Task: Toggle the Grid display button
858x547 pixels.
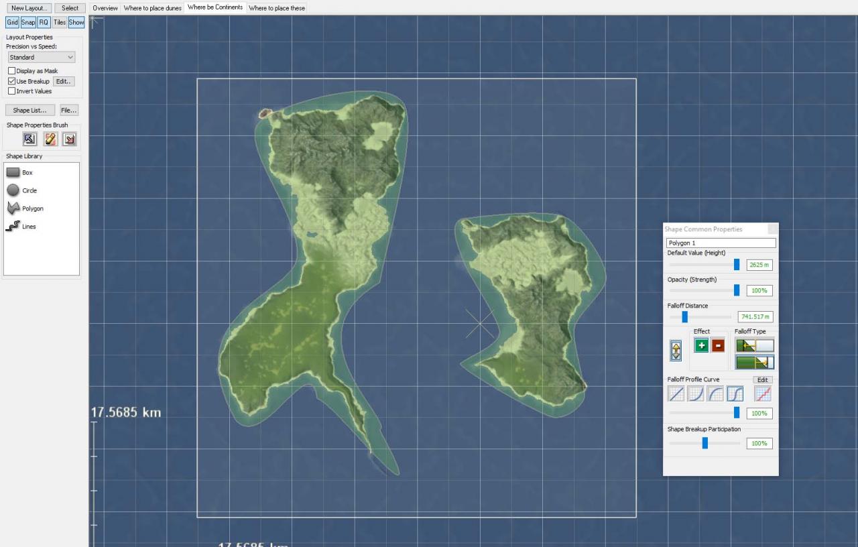Action: click(12, 22)
